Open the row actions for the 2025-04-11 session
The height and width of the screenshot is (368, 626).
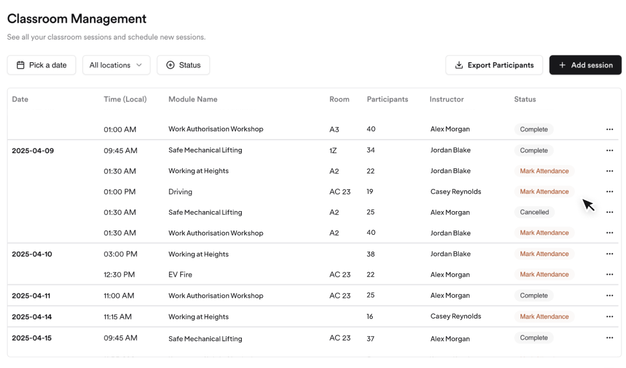click(x=609, y=296)
